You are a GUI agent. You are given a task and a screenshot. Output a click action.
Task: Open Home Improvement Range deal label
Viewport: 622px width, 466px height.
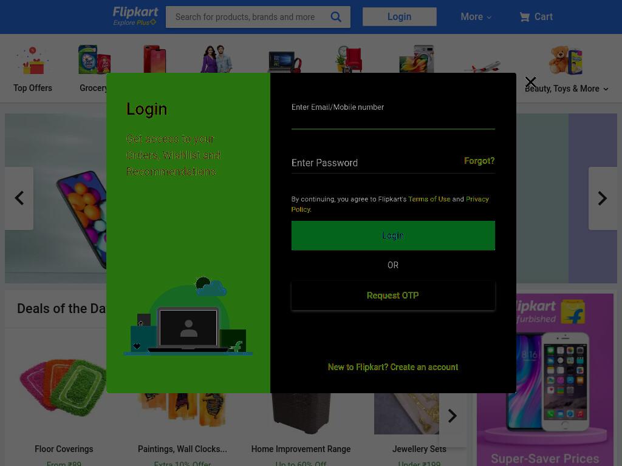(x=301, y=449)
